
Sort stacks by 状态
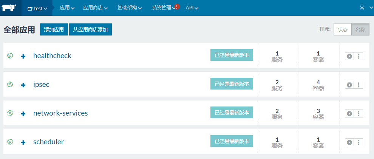[x=343, y=29]
